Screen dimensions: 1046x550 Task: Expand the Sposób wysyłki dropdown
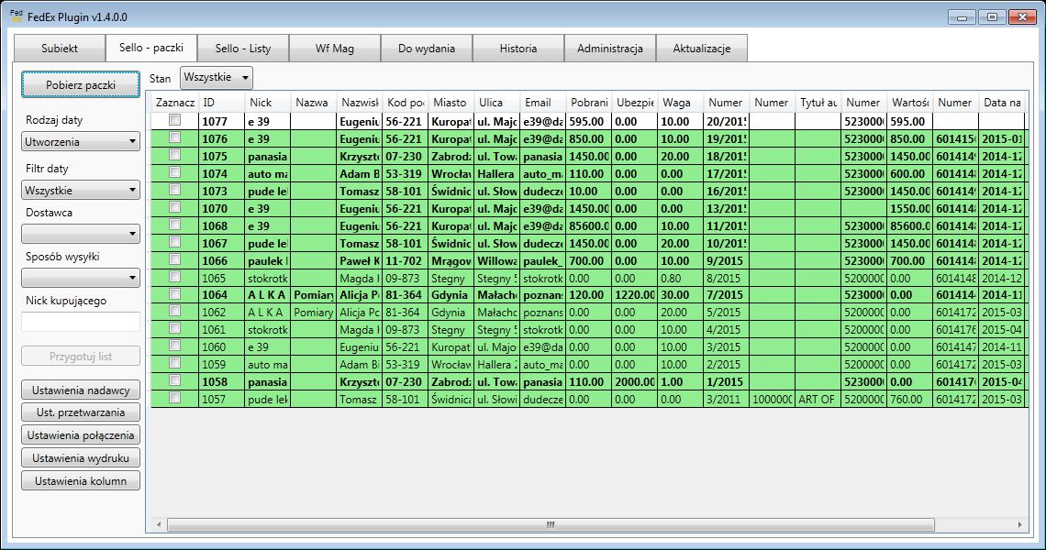pyautogui.click(x=81, y=278)
